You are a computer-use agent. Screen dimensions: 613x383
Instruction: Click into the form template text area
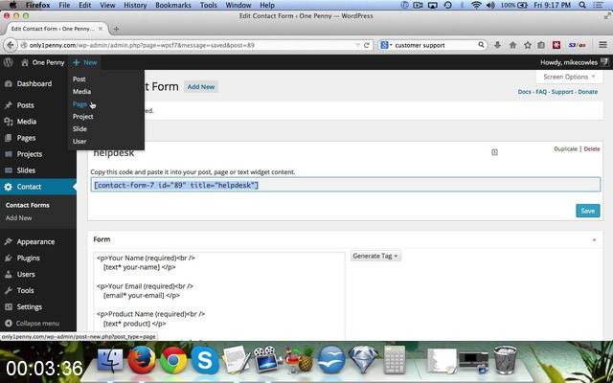point(219,296)
